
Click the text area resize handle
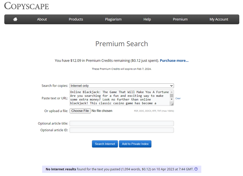(x=172, y=104)
